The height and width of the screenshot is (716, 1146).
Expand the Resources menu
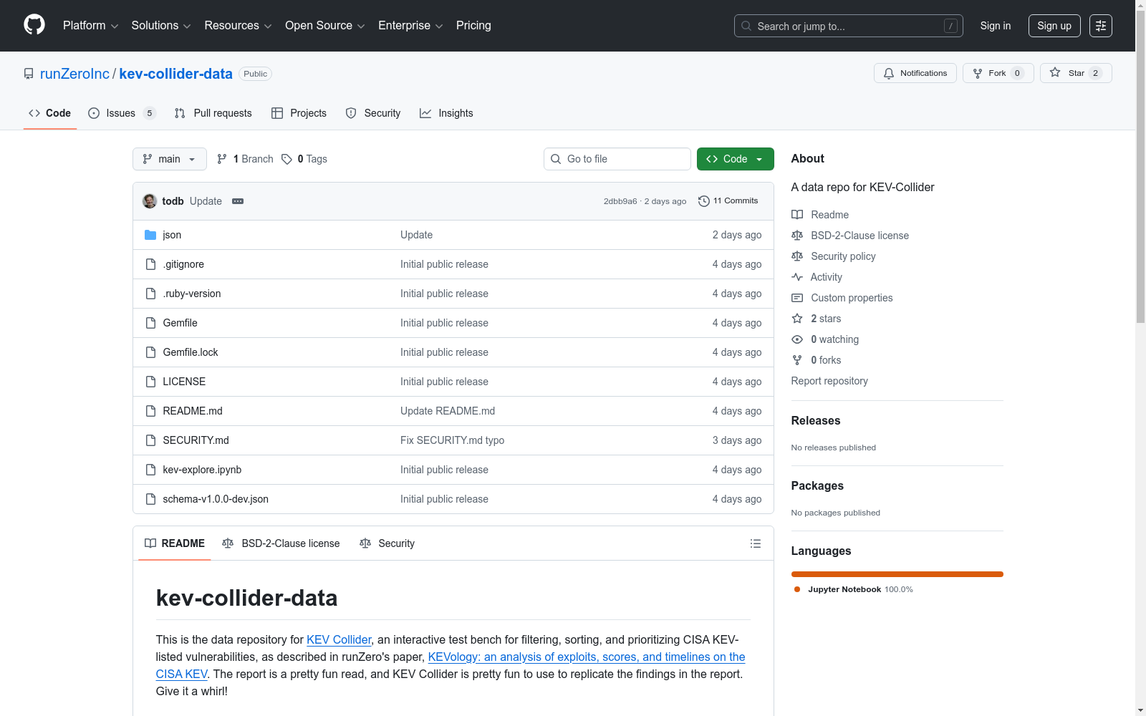coord(238,26)
